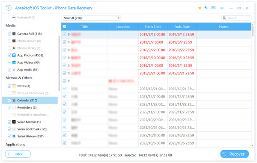Select App Audio (51) category
257x163 pixels.
coord(28,70)
